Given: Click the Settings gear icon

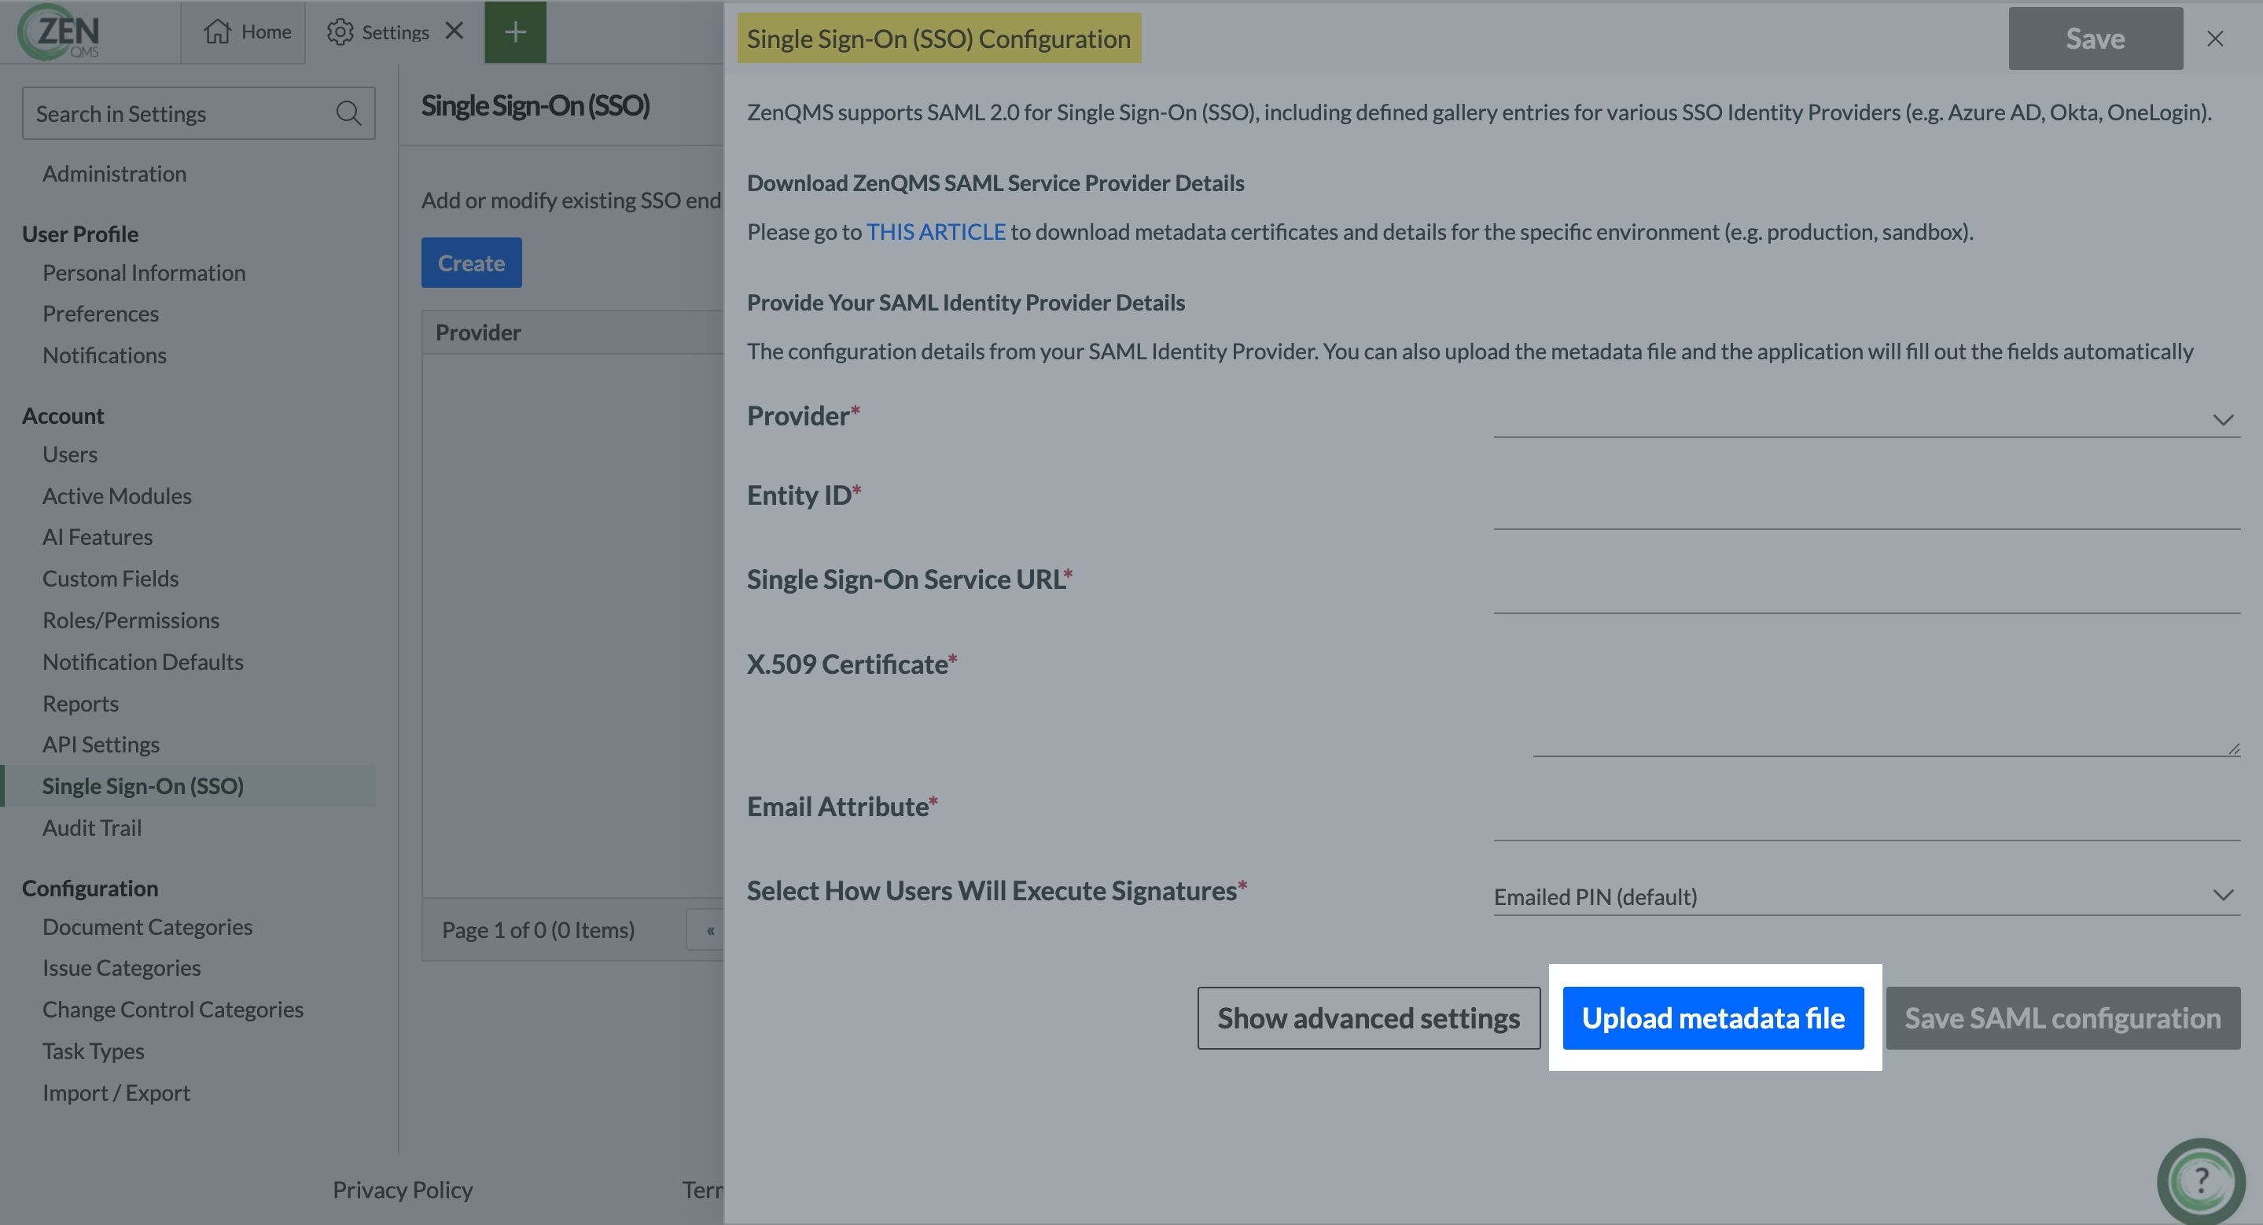Looking at the screenshot, I should (x=340, y=31).
